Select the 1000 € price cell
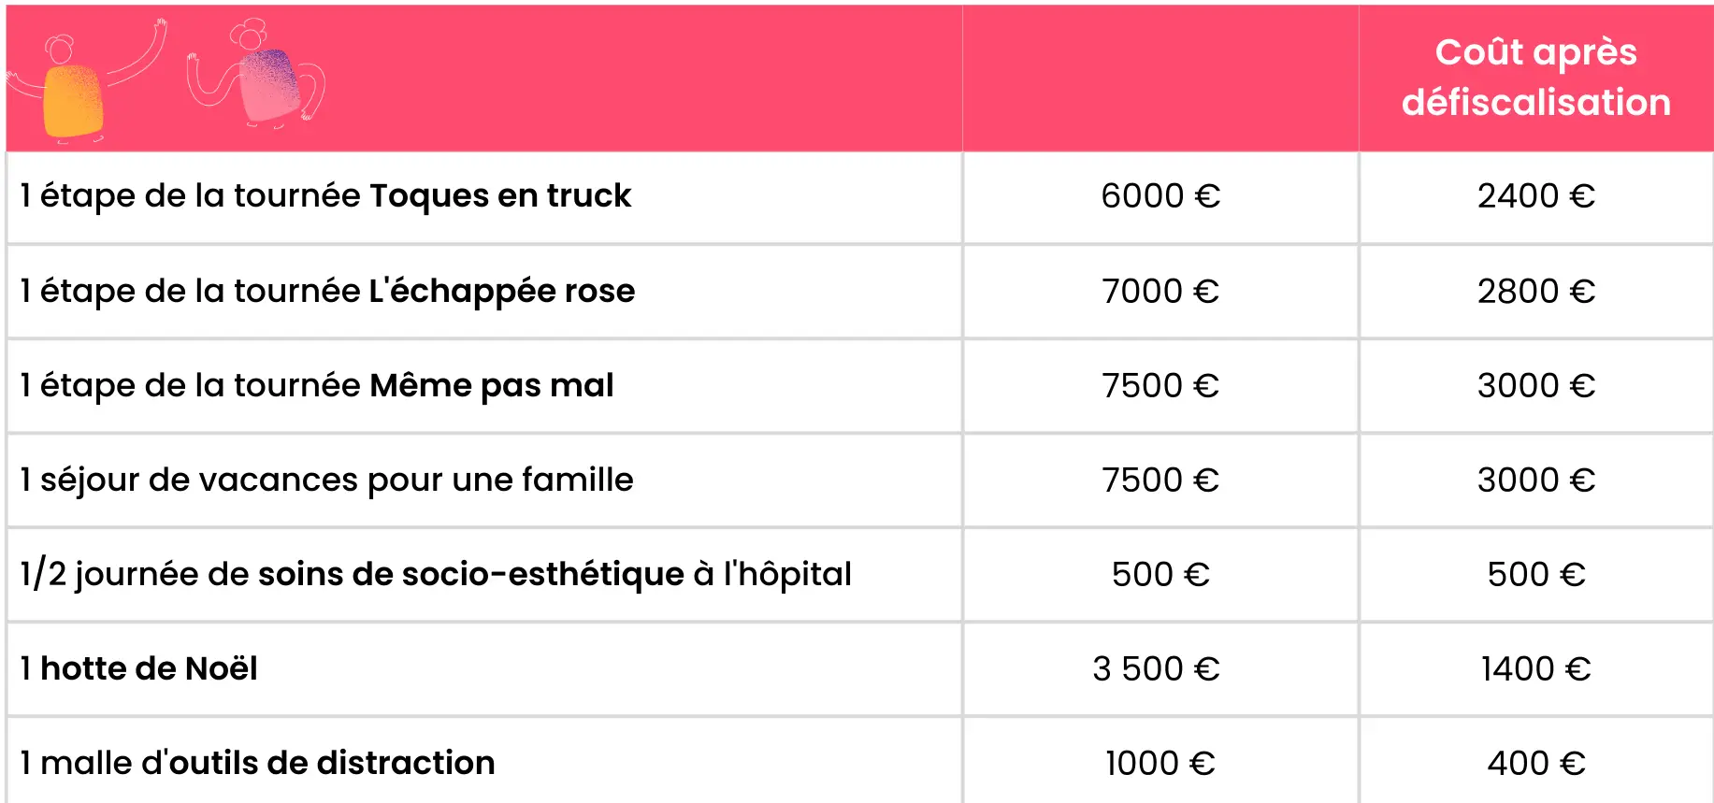1714x803 pixels. (1160, 764)
